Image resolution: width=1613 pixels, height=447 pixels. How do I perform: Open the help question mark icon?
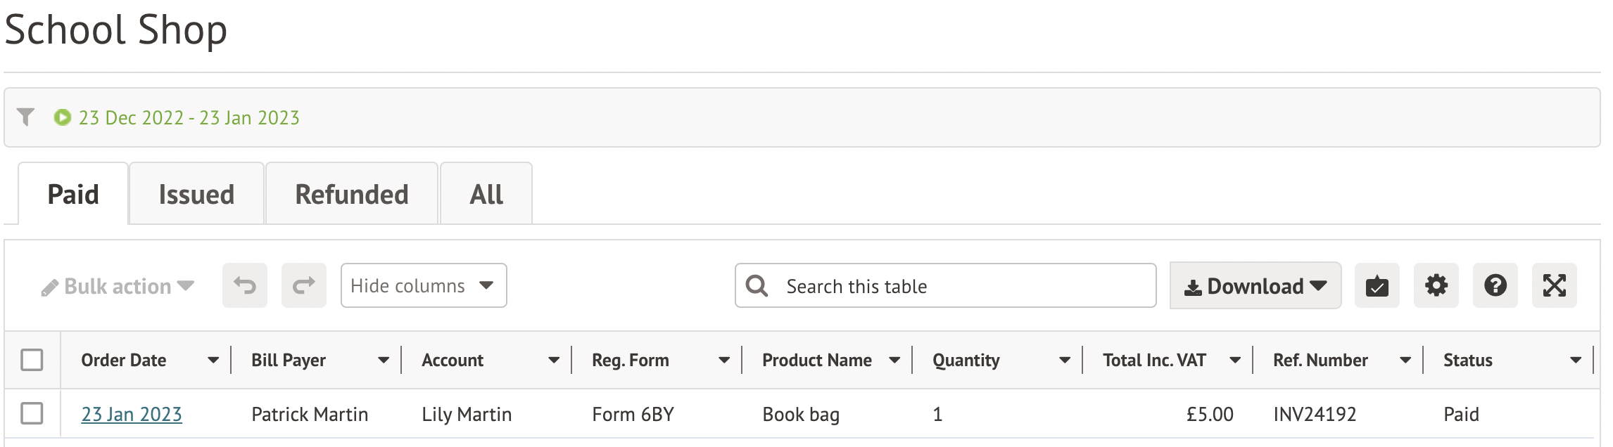tap(1495, 285)
